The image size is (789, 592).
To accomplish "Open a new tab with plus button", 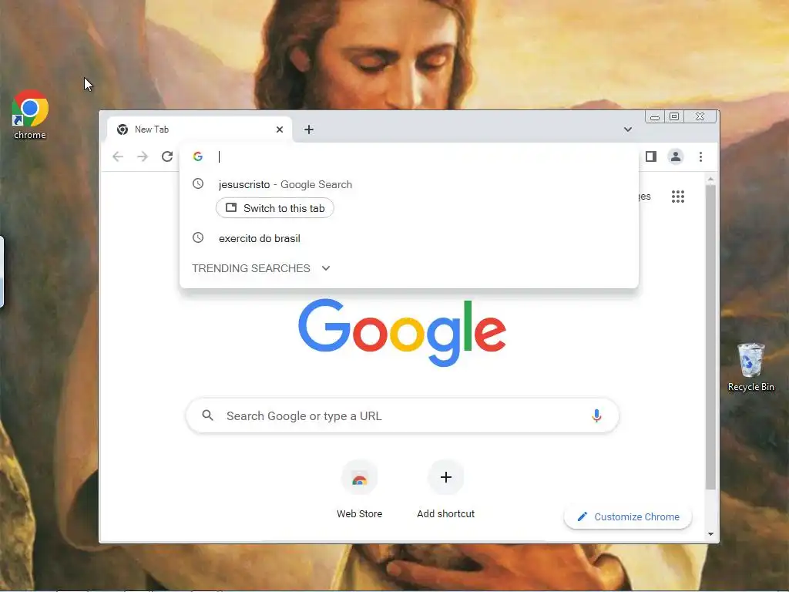I will point(309,129).
